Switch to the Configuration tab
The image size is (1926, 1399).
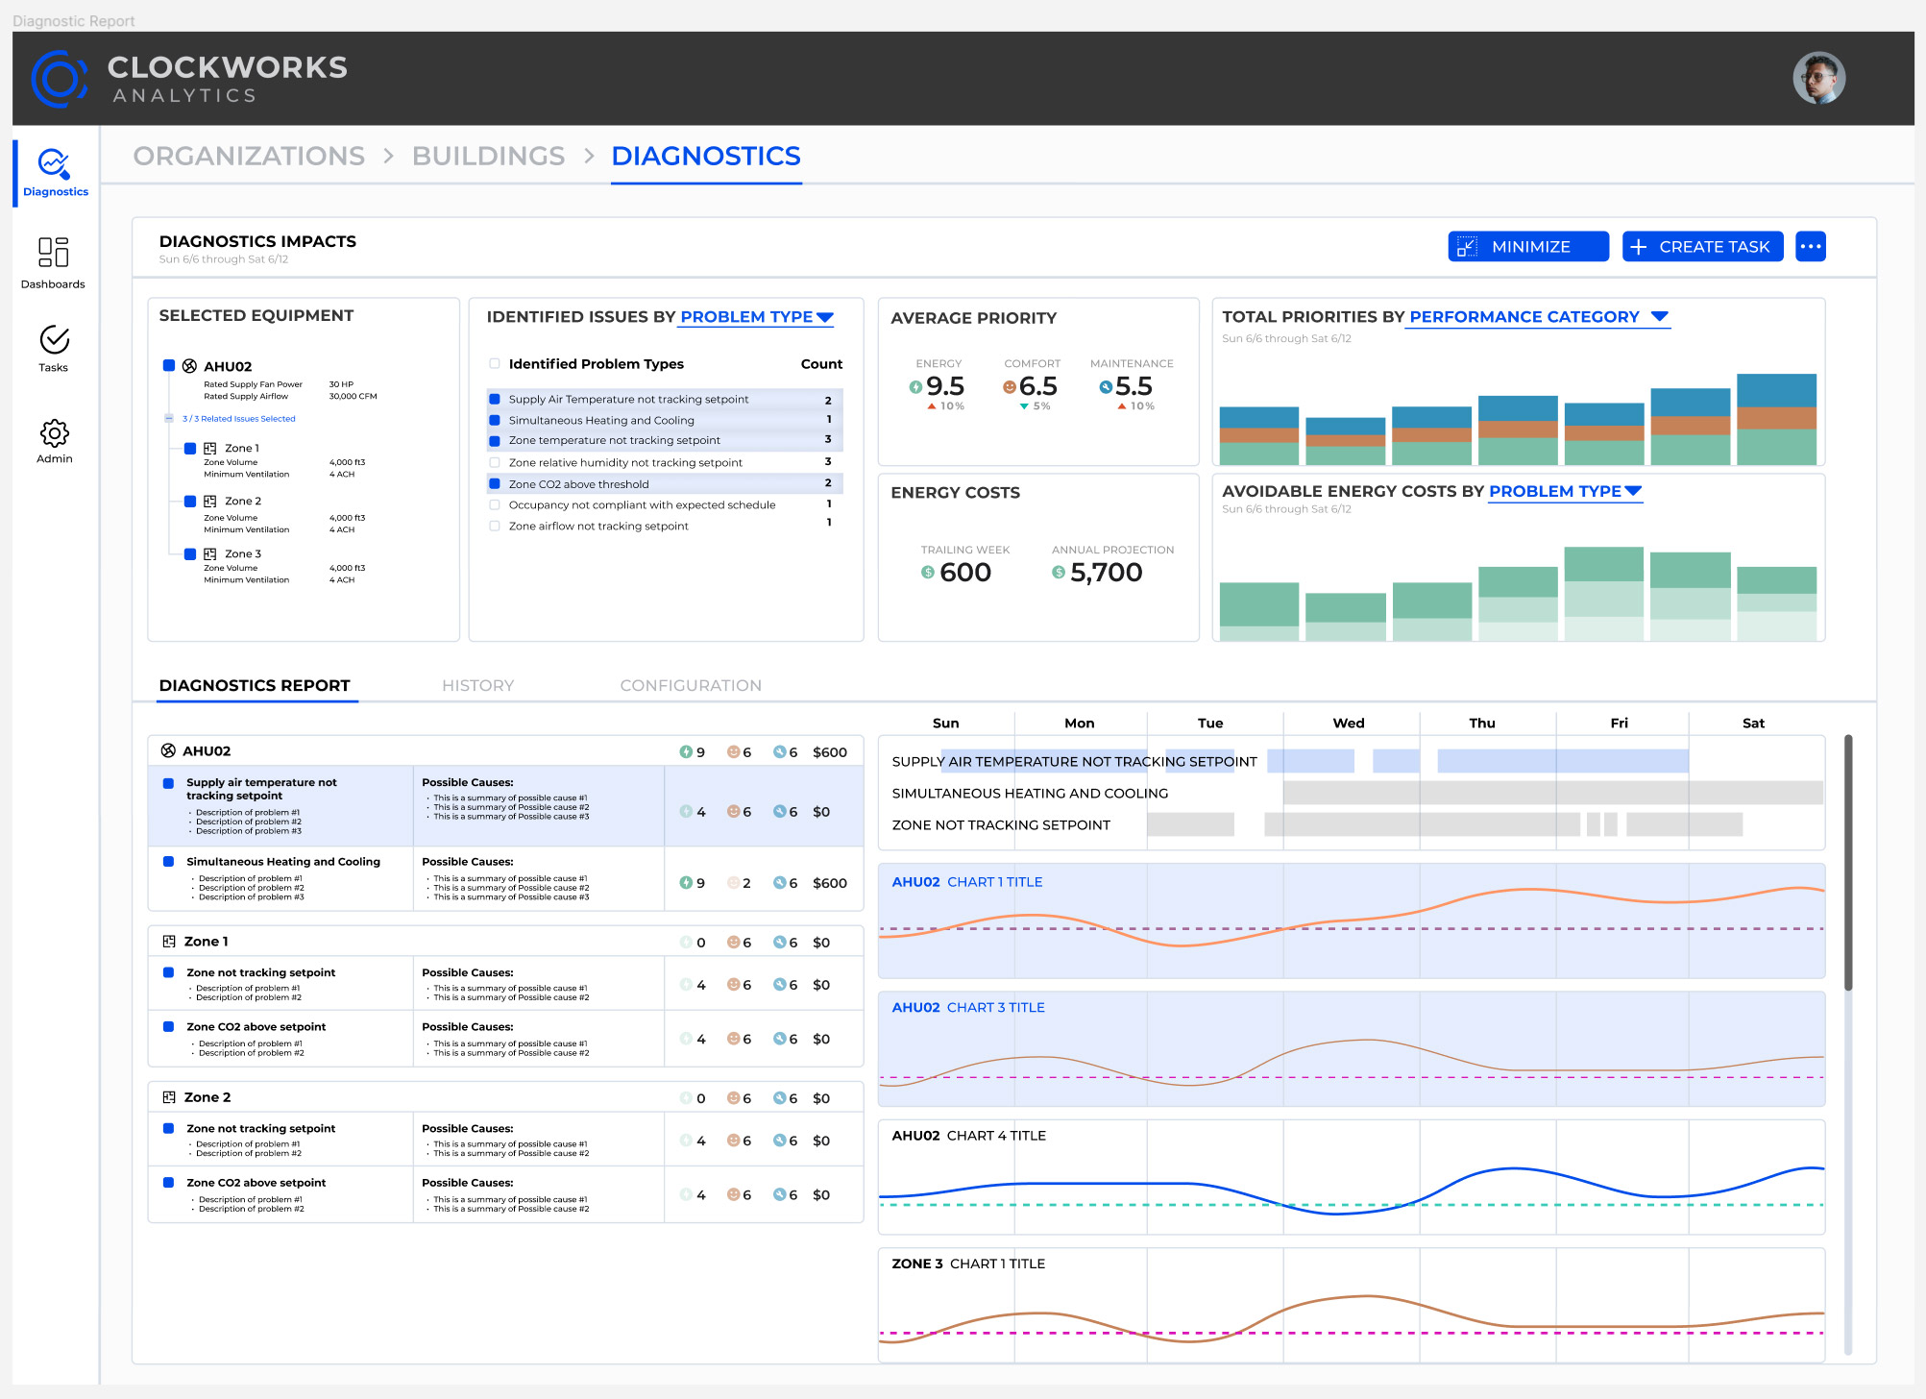(690, 685)
